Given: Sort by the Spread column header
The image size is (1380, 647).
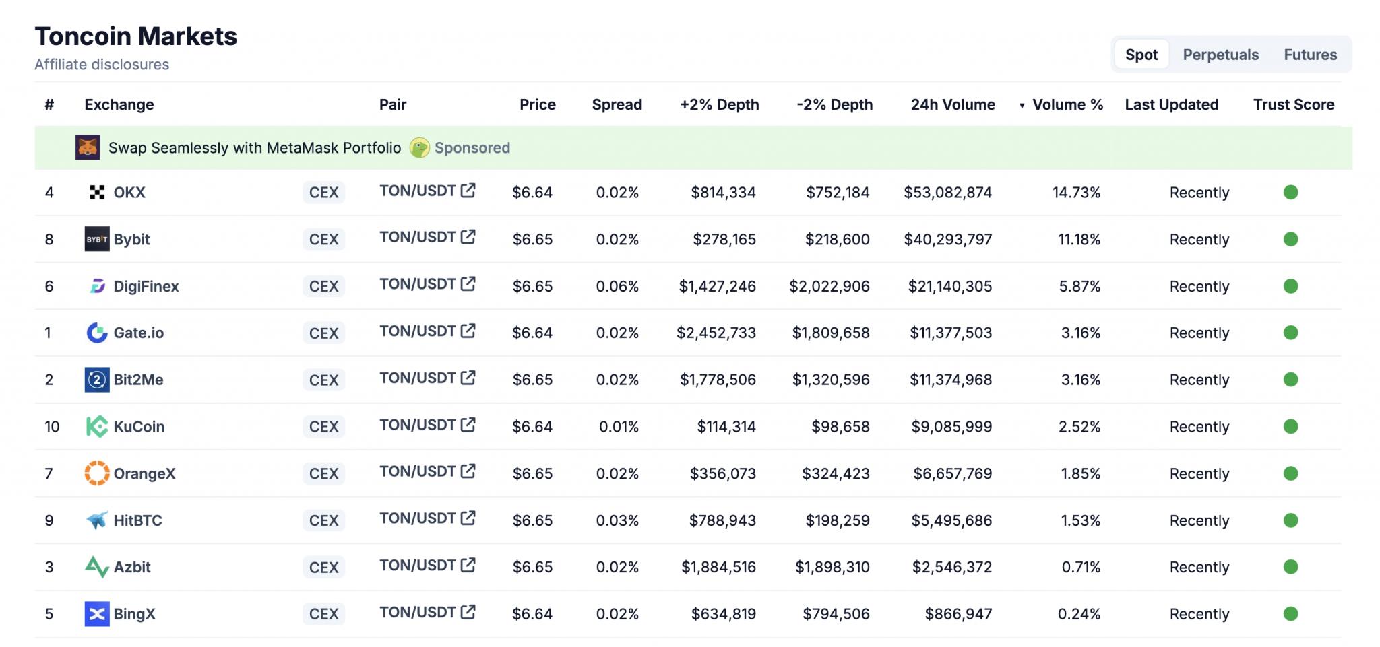Looking at the screenshot, I should pos(617,104).
